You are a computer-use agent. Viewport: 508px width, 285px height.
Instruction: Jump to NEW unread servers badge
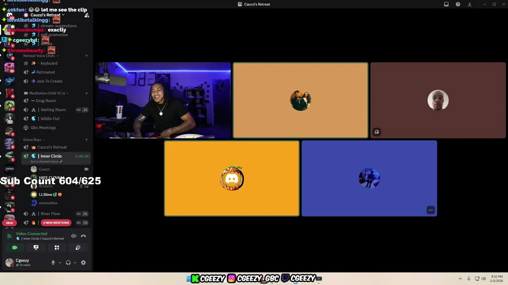click(x=10, y=223)
